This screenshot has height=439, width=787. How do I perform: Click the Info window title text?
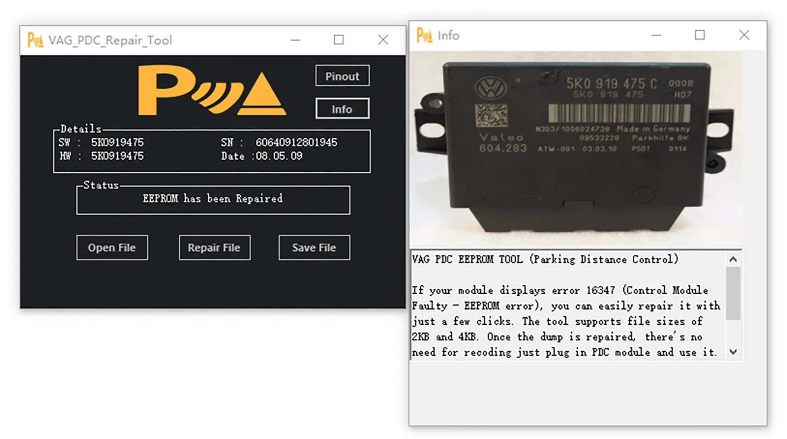[448, 35]
